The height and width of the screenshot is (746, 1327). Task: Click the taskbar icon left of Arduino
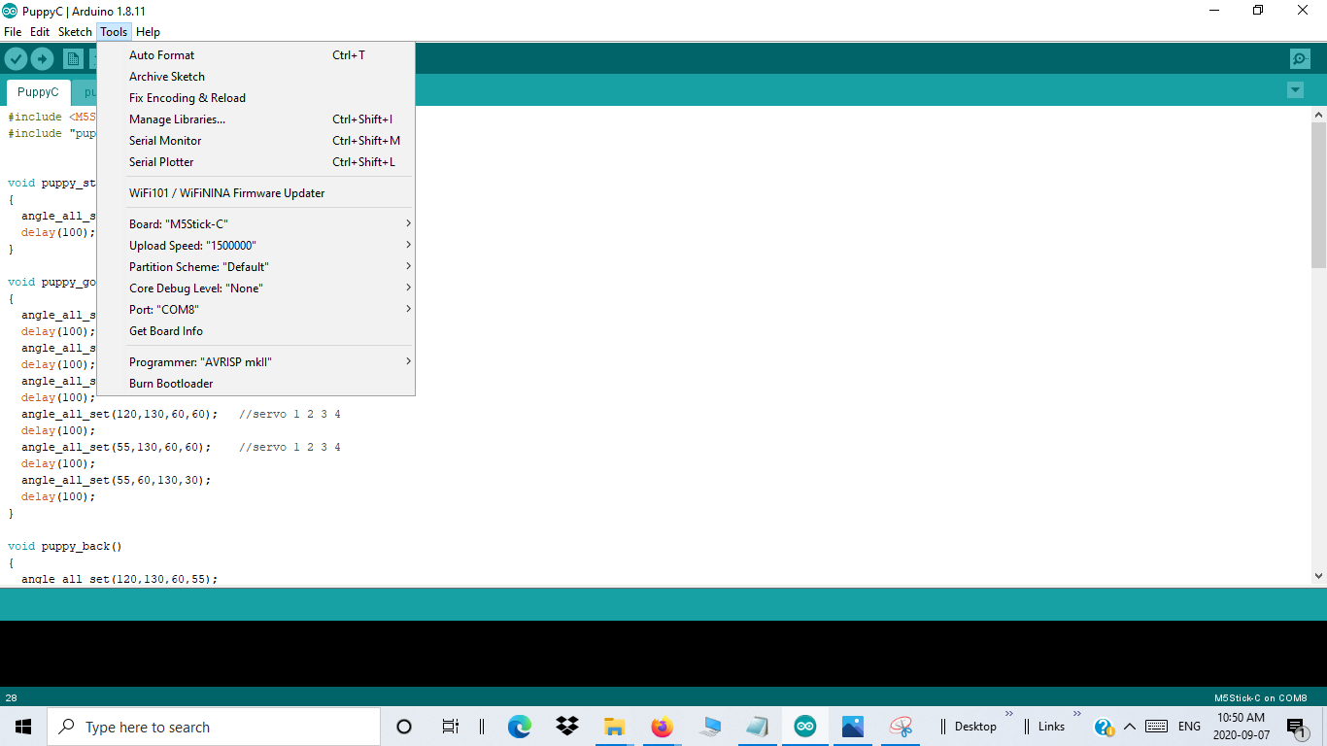757,727
